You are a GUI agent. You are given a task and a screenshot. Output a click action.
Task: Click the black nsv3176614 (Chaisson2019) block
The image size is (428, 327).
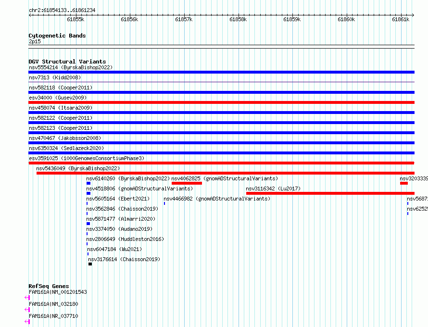pyautogui.click(x=90, y=264)
